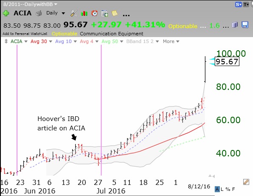253x196 pixels.
Task: Click the pencil drawing tool icon
Action: (x=246, y=182)
